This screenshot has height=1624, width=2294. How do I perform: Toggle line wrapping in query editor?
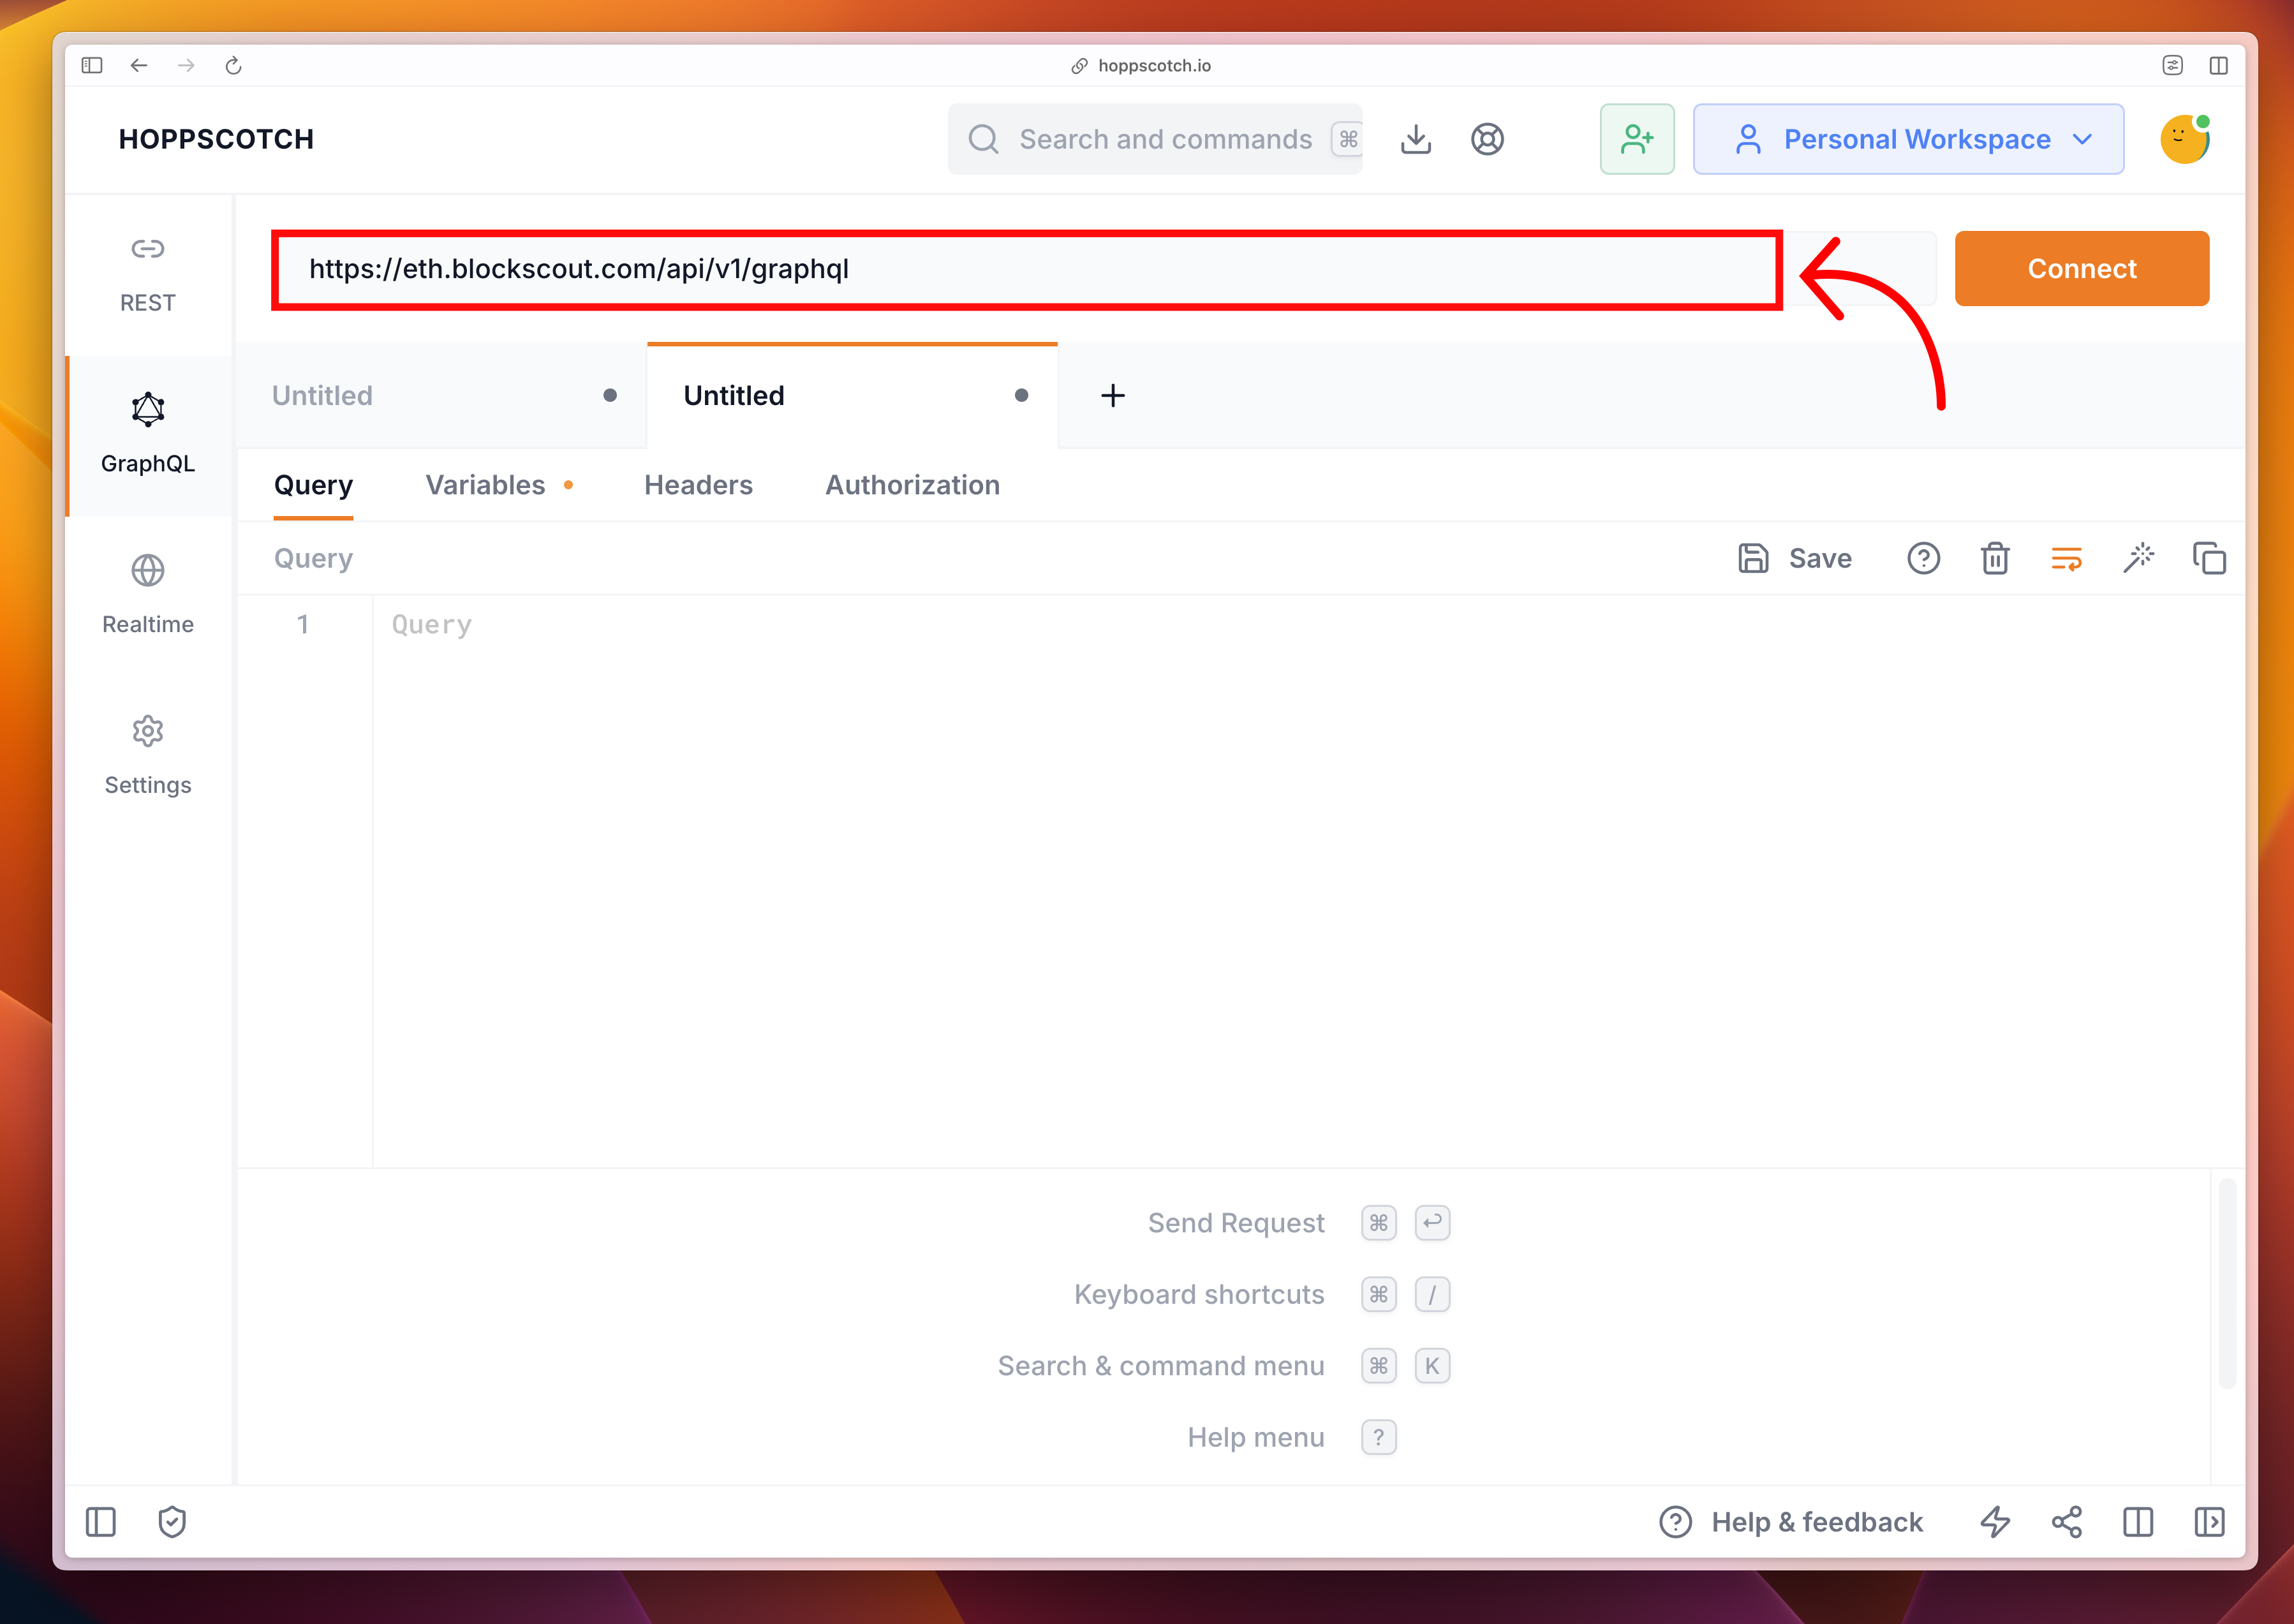tap(2066, 558)
